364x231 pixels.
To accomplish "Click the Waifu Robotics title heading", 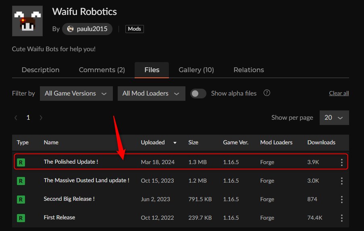I will tap(85, 12).
